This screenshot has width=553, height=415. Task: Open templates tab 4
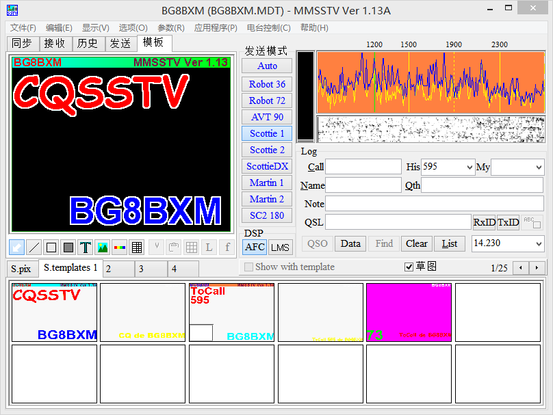pos(183,269)
